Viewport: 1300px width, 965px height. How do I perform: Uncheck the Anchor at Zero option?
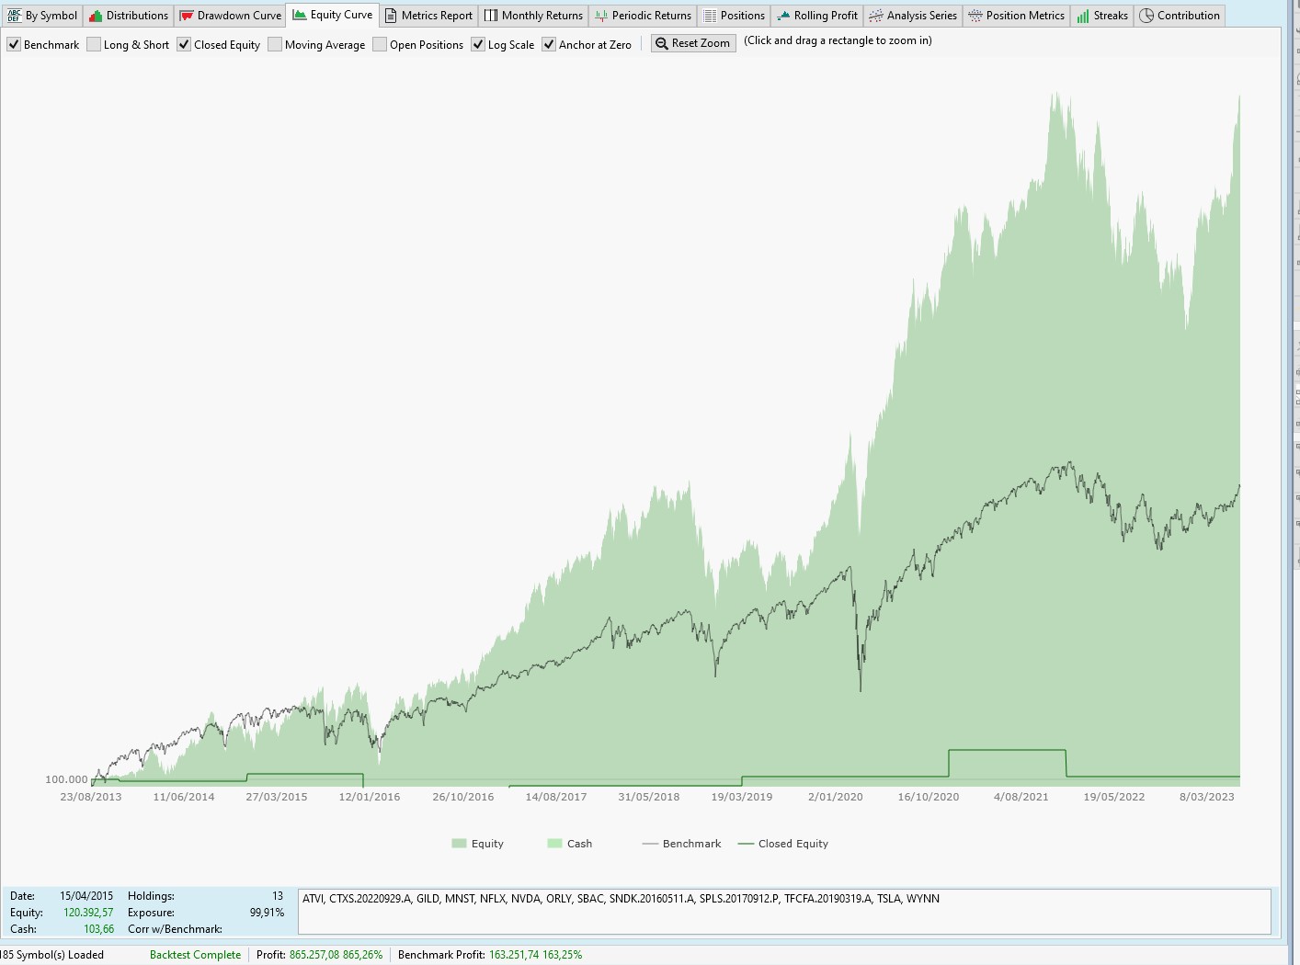tap(549, 44)
